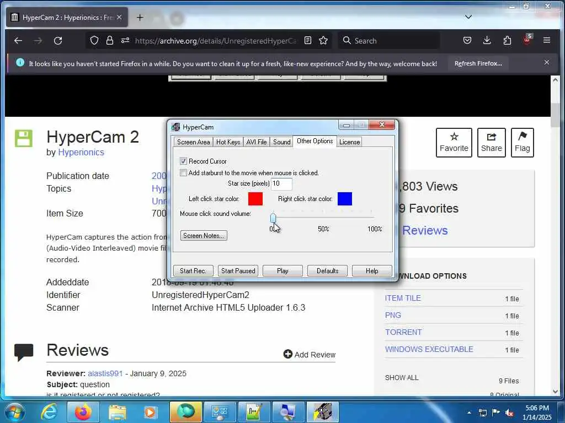This screenshot has height=423, width=565.
Task: Open Screen Notes dialog
Action: (204, 236)
